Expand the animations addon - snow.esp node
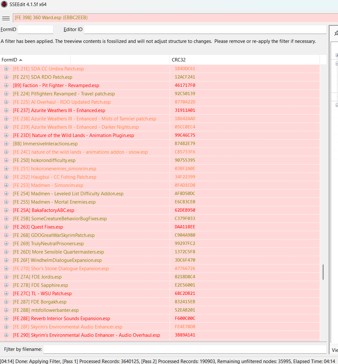This screenshot has width=338, height=364. click(6, 152)
